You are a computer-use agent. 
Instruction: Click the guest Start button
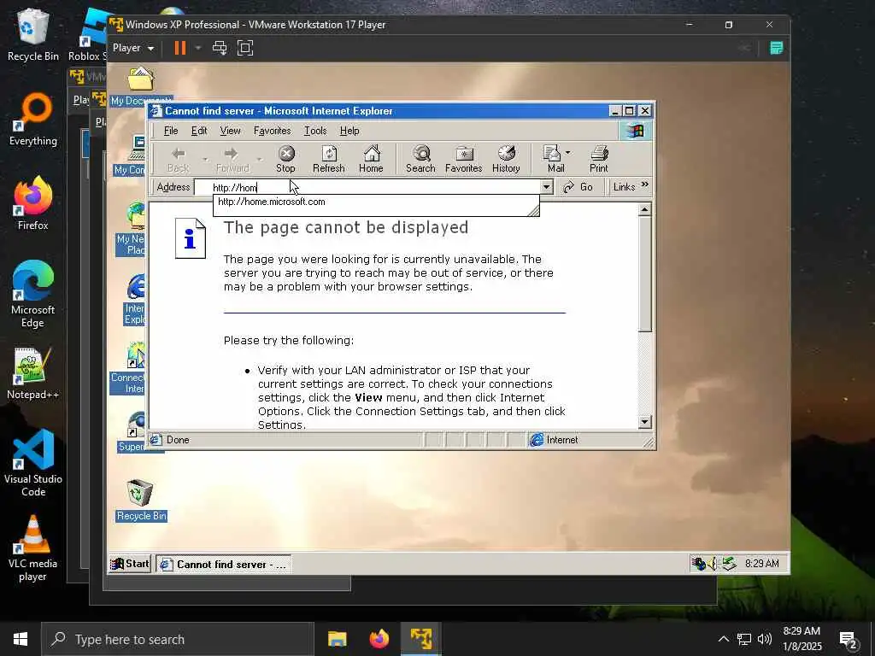tap(130, 564)
